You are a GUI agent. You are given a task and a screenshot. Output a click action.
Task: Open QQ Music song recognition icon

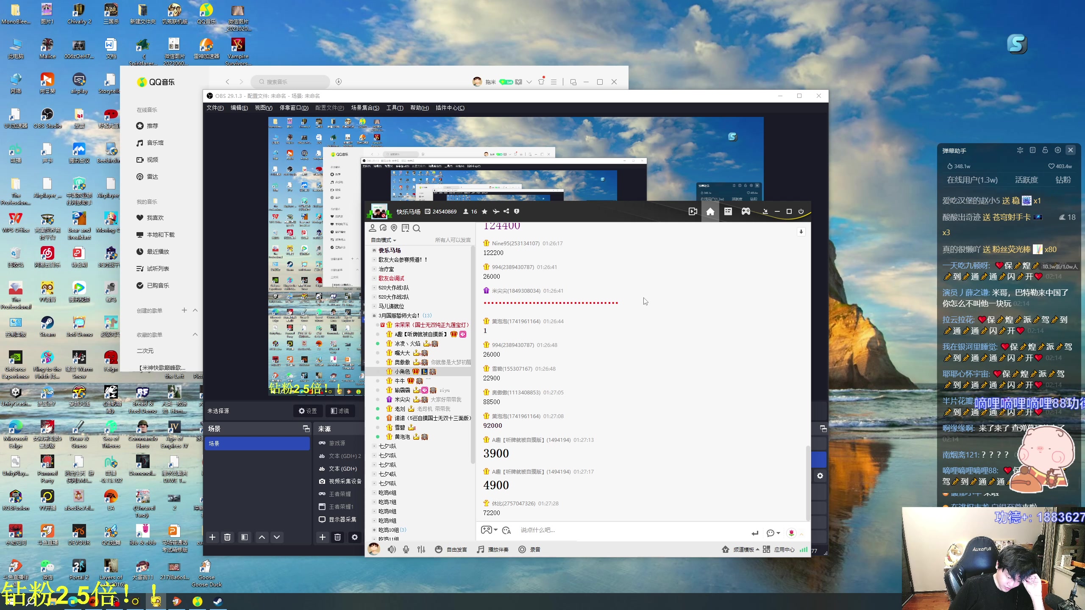click(339, 82)
